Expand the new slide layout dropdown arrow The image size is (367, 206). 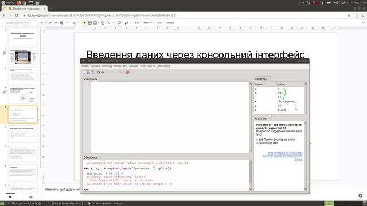click(46, 23)
